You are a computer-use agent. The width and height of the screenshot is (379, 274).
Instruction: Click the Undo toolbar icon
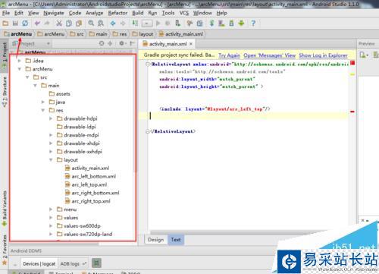(37, 24)
